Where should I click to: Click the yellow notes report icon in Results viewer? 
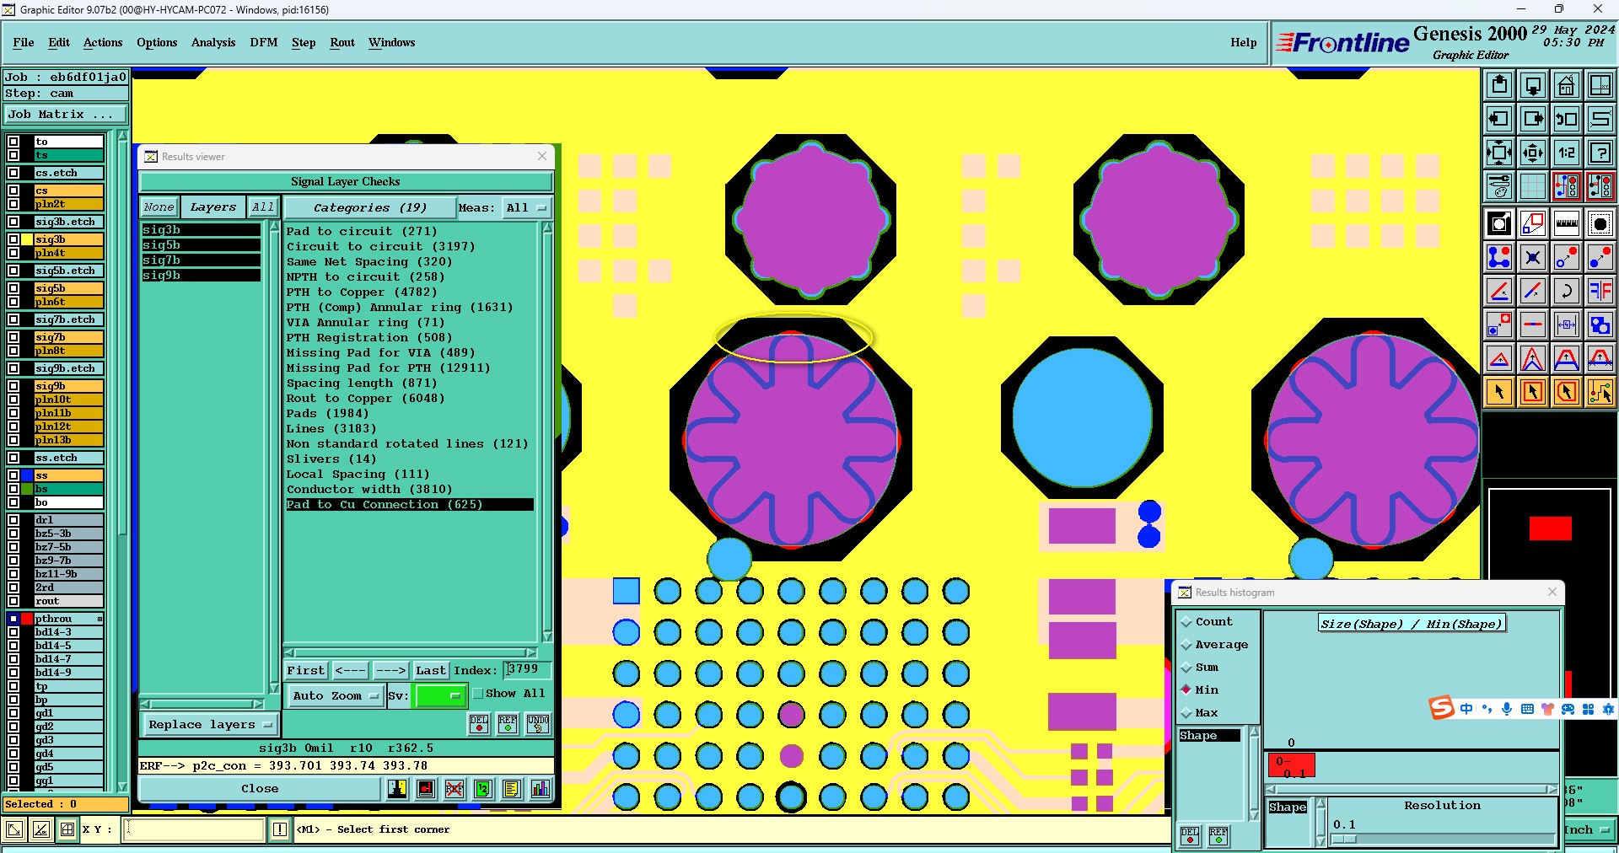(511, 789)
